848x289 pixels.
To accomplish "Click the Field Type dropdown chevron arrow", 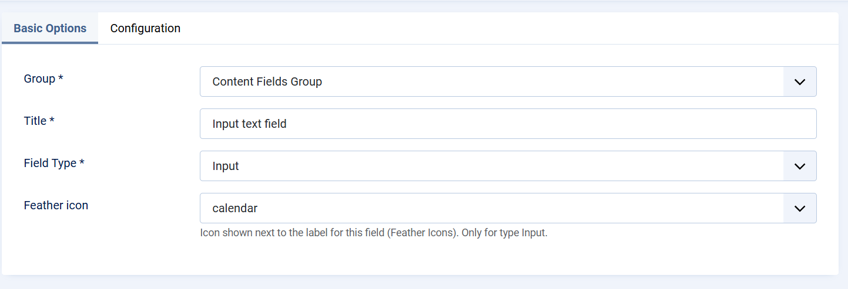I will click(799, 166).
